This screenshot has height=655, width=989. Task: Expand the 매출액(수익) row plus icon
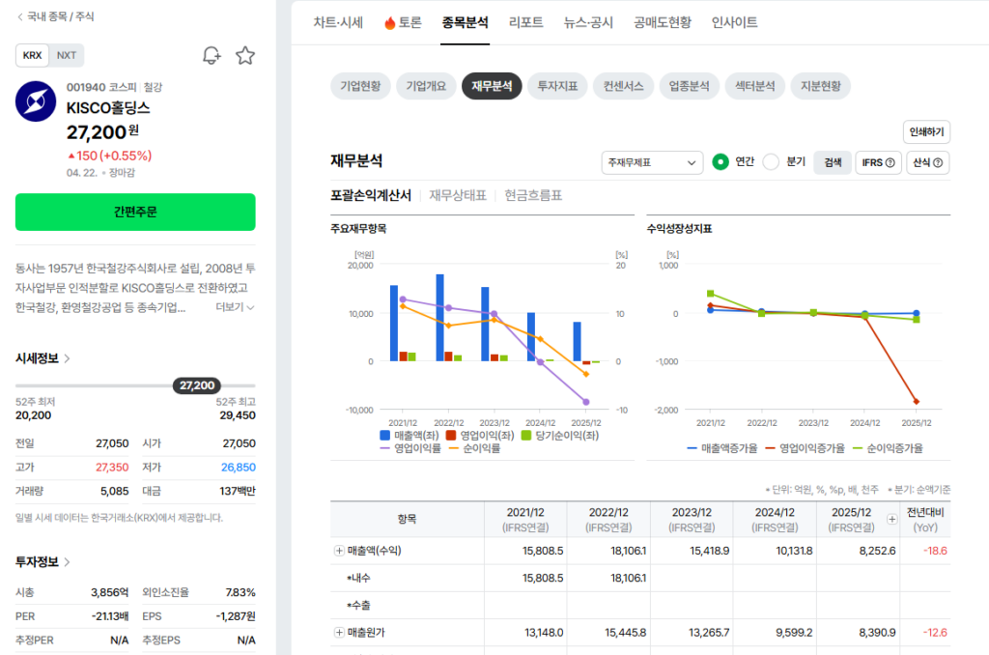(x=339, y=551)
